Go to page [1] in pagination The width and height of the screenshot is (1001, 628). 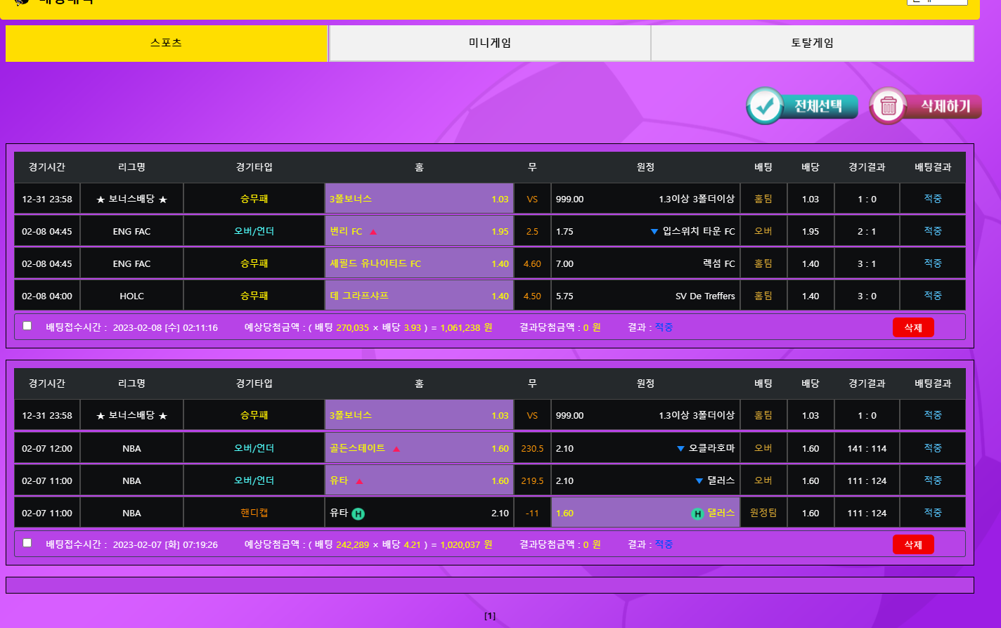(490, 616)
